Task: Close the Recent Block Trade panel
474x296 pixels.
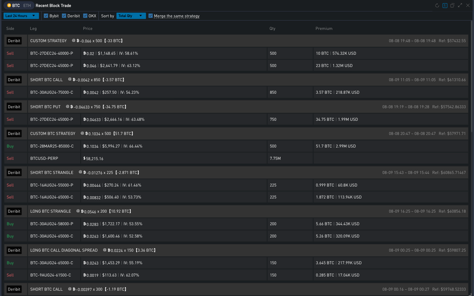Action: pyautogui.click(x=468, y=6)
